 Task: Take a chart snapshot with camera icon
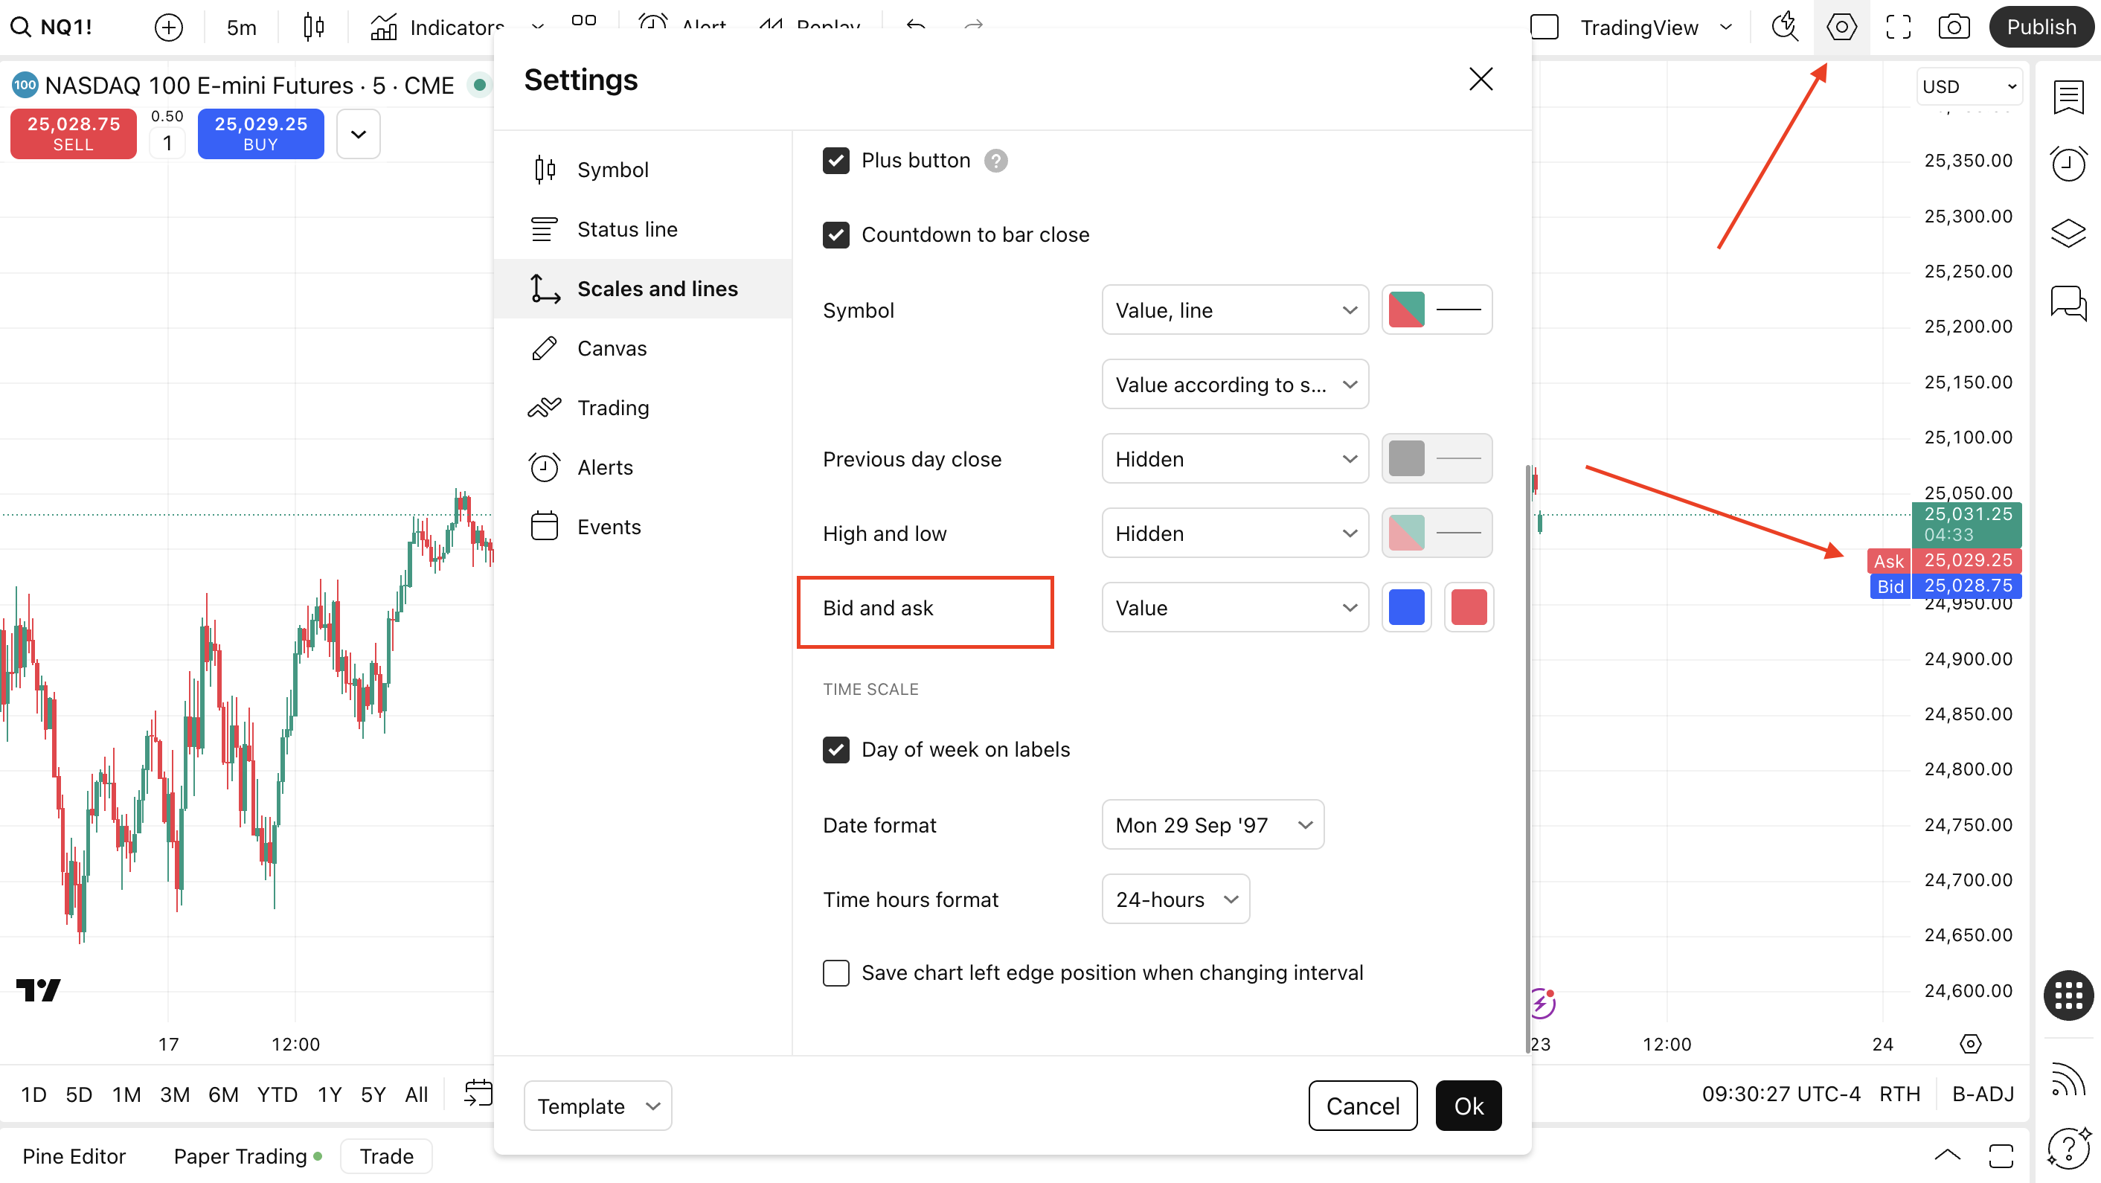point(1954,27)
